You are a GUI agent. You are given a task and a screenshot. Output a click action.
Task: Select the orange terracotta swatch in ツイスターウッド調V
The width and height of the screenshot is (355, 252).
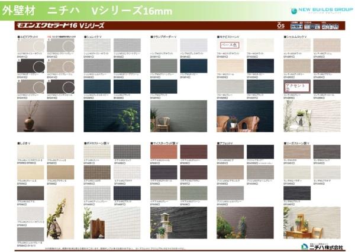(164, 152)
